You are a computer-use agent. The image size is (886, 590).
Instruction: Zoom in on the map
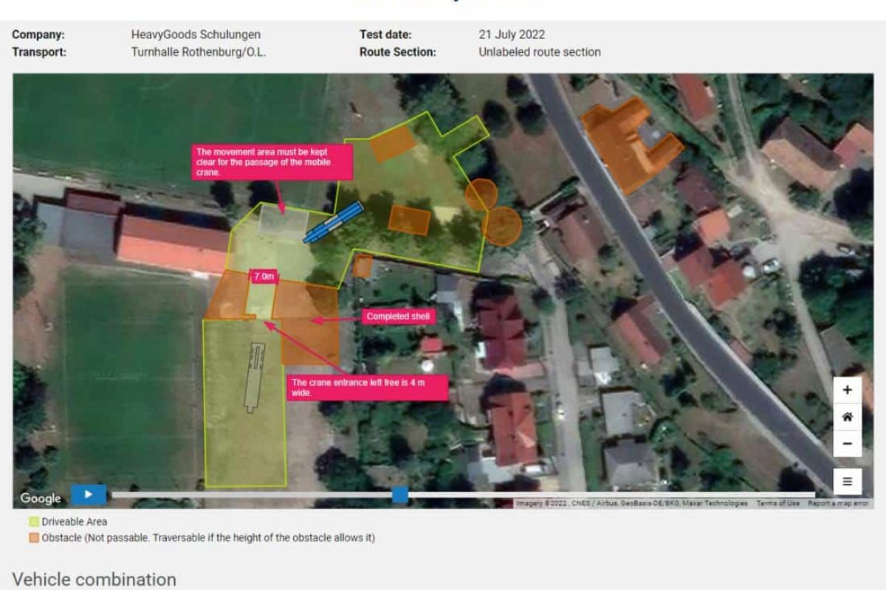(847, 390)
